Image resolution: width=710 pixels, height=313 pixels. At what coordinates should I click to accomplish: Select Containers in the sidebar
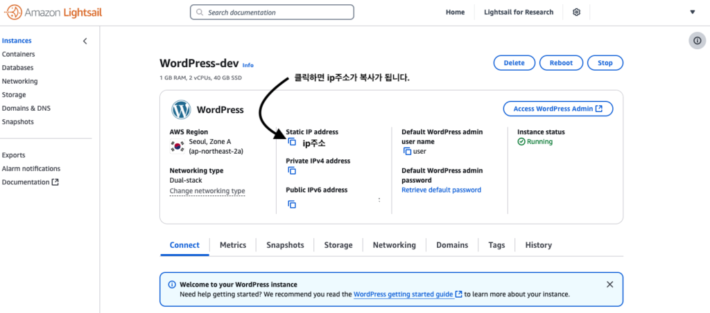(19, 54)
